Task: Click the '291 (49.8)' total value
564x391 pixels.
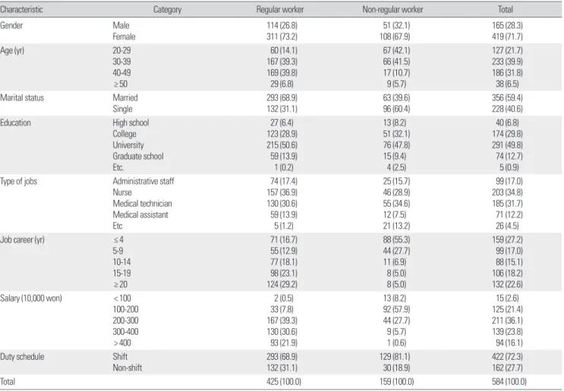Action: point(508,145)
